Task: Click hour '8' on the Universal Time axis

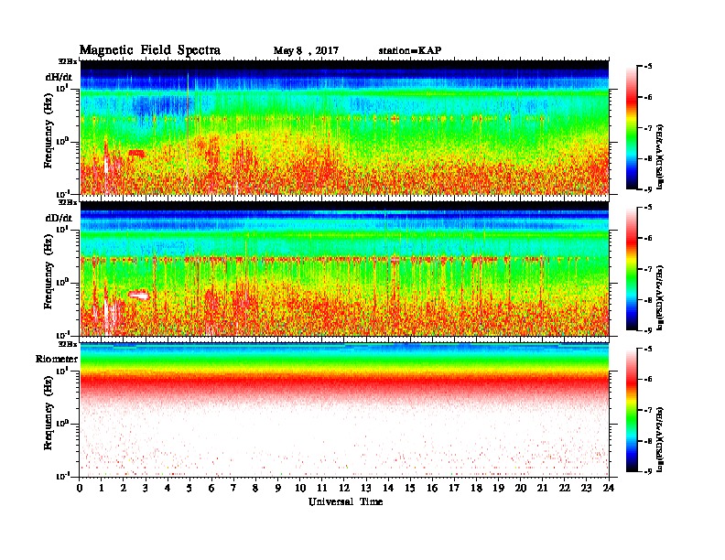Action: click(x=255, y=488)
